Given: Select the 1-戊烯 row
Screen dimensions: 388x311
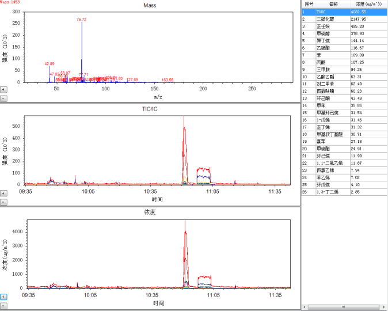Looking at the screenshot, I should [x=344, y=120].
